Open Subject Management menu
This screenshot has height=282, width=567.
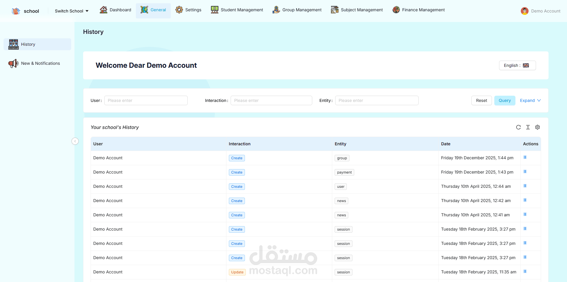click(357, 10)
